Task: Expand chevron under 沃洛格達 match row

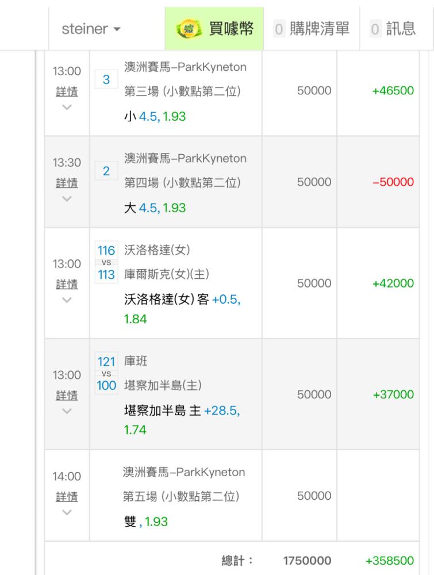Action: (x=67, y=300)
